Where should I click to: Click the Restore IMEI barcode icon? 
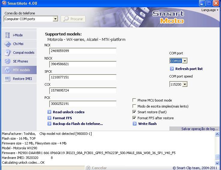[7, 79]
